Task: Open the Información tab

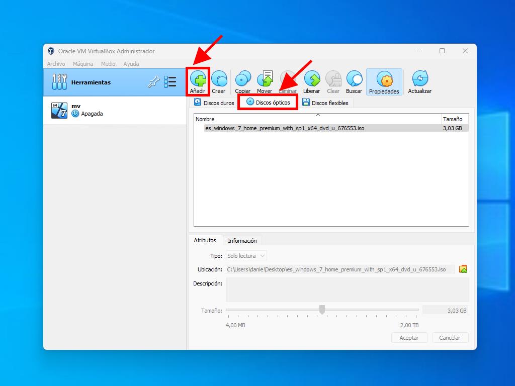Action: pos(242,241)
